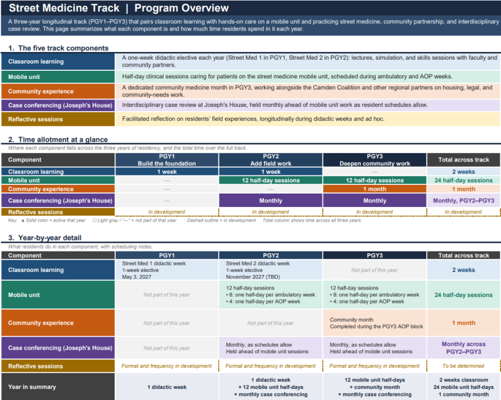Click the '1 week' cell under PGY1 Build the foundation

tap(167, 172)
